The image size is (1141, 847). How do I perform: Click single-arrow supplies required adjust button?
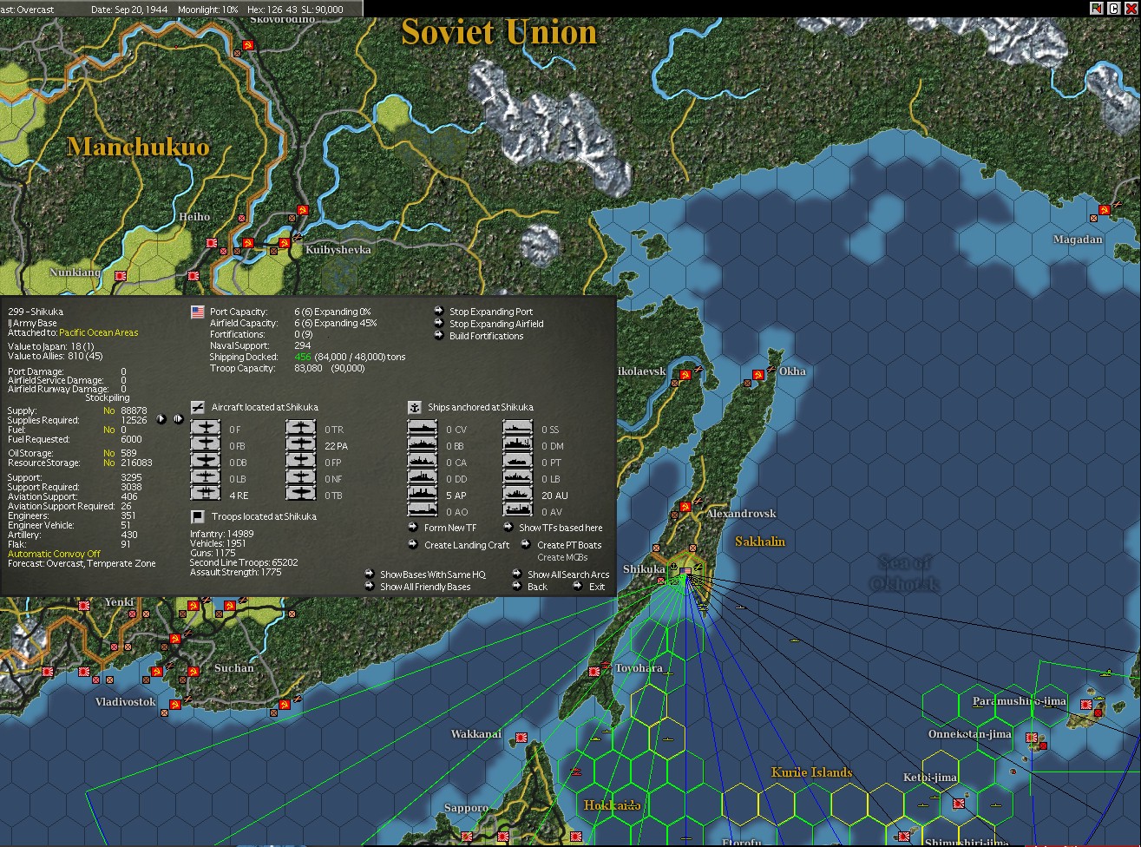tap(161, 419)
